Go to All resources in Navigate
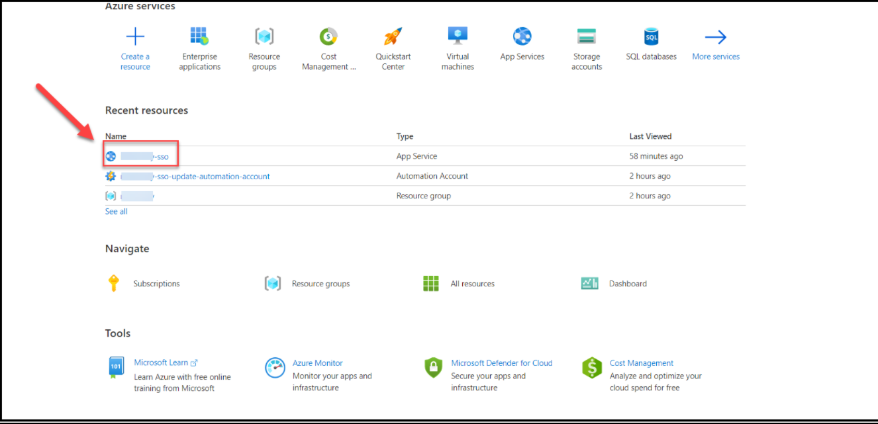 pos(473,284)
